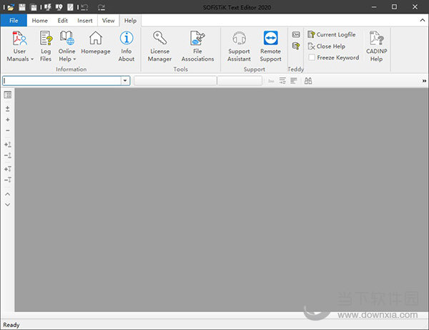
Task: Click the lone minus icon in sidebar
Action: coord(8,130)
